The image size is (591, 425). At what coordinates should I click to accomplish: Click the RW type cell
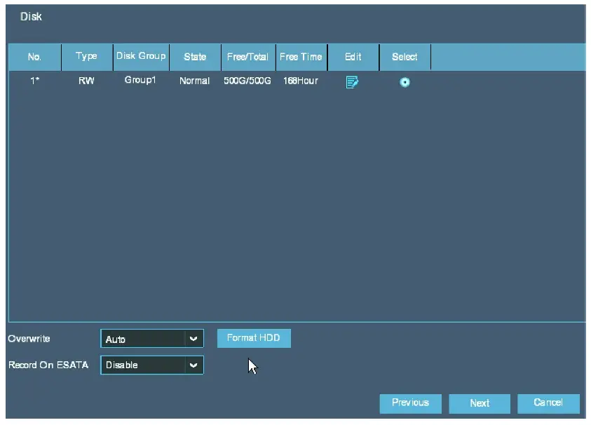[86, 81]
